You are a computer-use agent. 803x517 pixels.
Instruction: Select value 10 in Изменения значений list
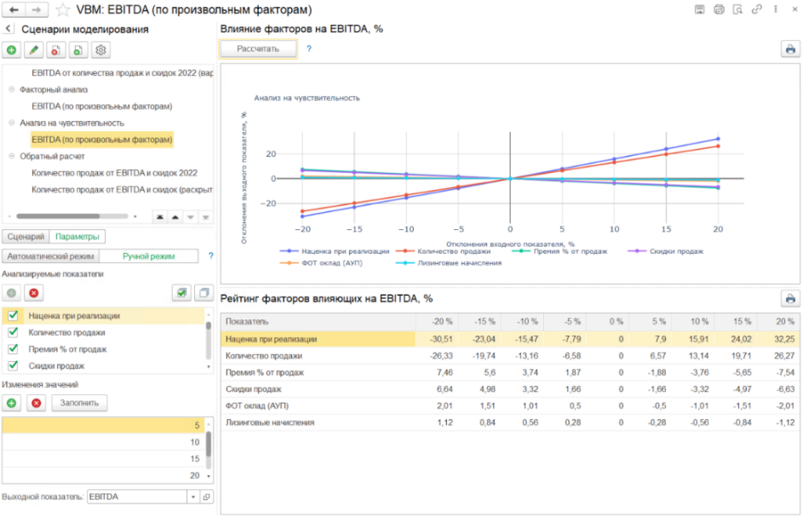coord(103,442)
